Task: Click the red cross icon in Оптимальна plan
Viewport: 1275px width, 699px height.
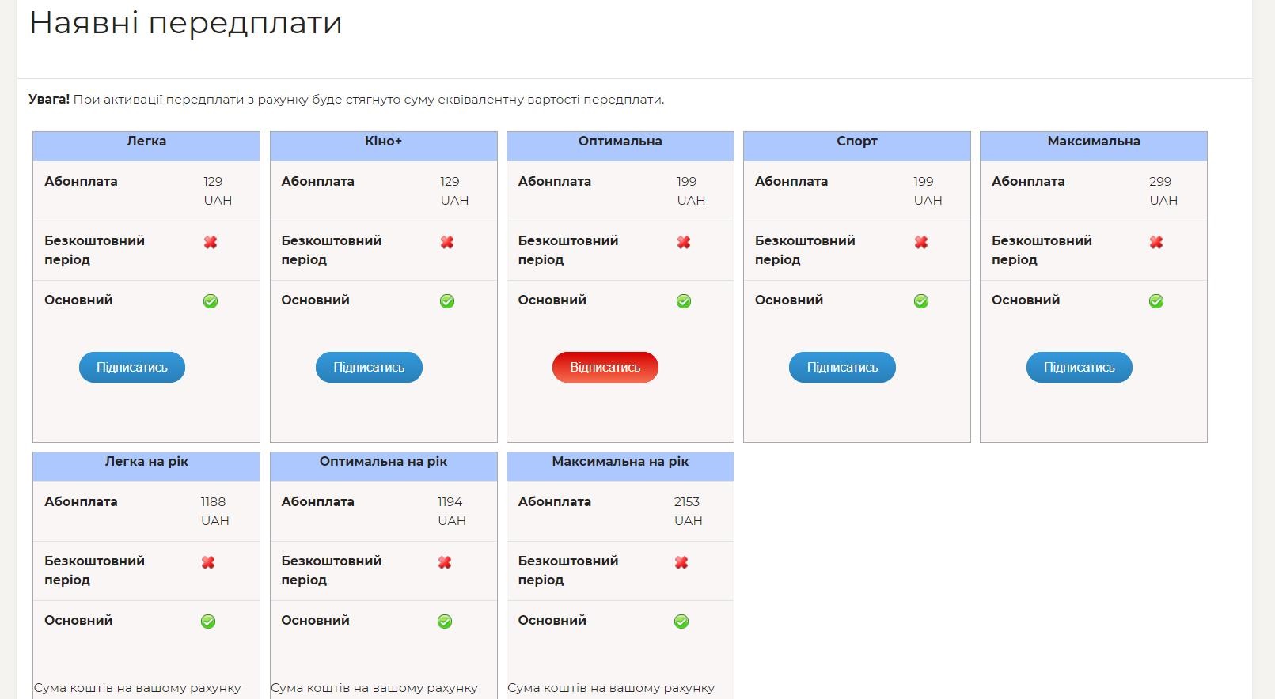Action: click(x=684, y=242)
